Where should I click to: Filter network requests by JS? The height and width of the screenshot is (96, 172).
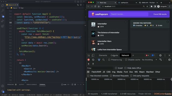coord(104,72)
